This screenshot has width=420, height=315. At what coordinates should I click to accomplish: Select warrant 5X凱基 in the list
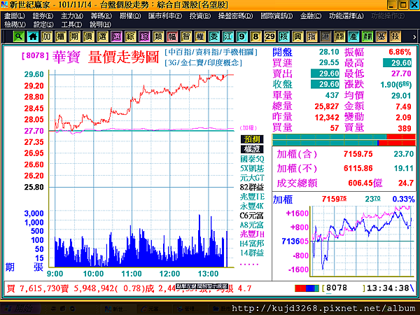tap(252, 168)
